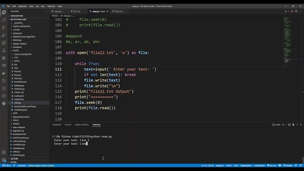Maximize the terminal panel with the up chevron
The height and width of the screenshot is (171, 304).
click(x=297, y=124)
